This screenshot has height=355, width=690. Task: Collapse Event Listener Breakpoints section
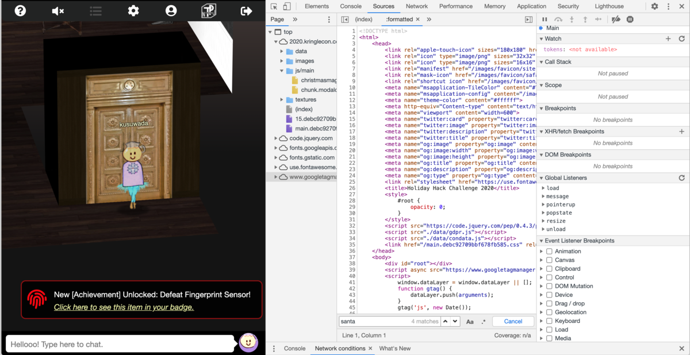541,241
